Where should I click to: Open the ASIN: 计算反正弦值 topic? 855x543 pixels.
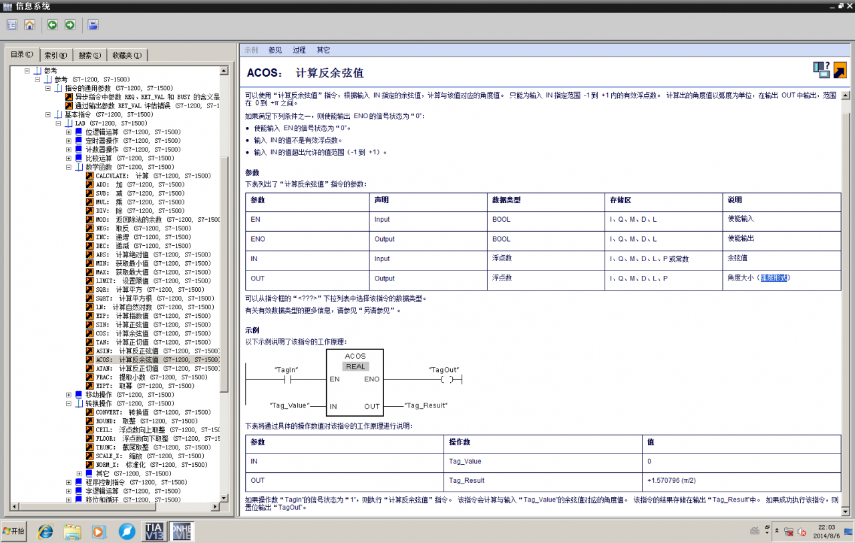pos(158,351)
